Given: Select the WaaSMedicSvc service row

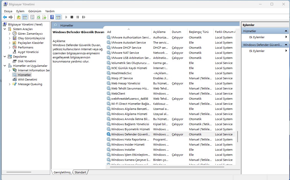Looking at the screenshot, I should point(171,73).
